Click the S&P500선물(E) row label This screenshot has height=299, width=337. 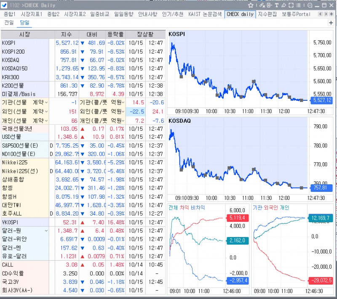click(x=20, y=145)
